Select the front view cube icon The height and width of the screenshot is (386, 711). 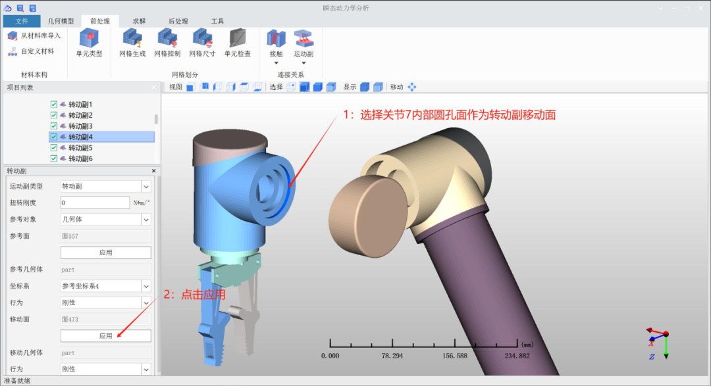(190, 87)
